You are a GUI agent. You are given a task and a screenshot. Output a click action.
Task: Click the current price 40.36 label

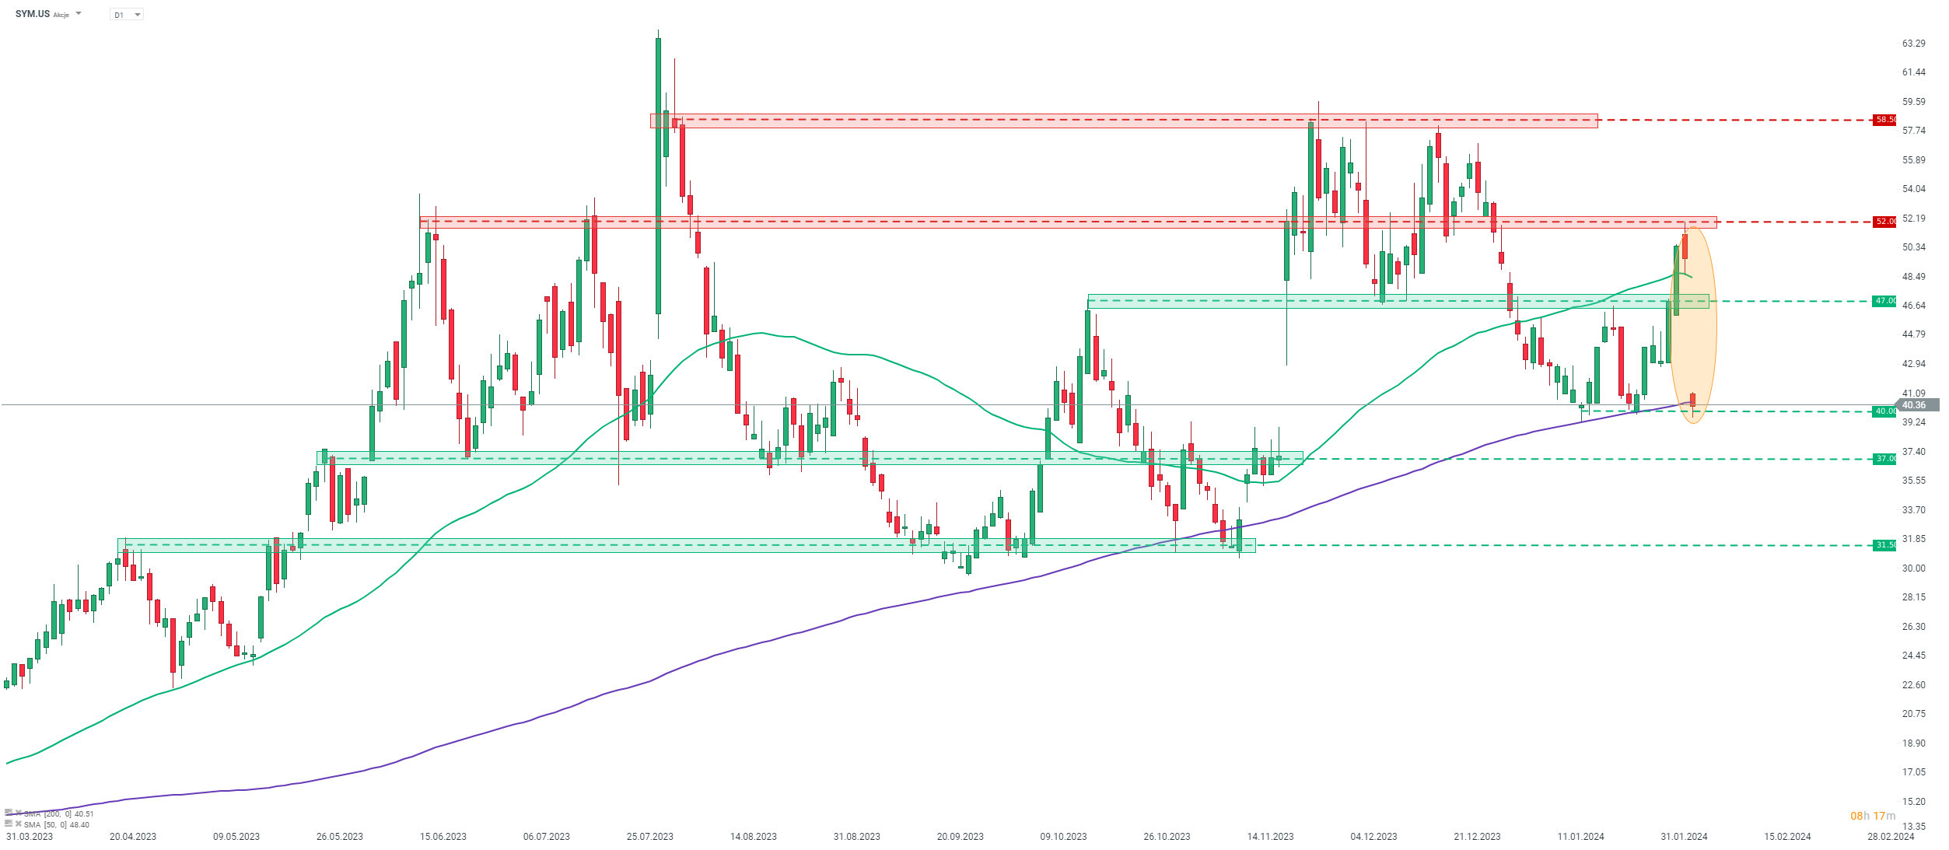[x=1918, y=405]
